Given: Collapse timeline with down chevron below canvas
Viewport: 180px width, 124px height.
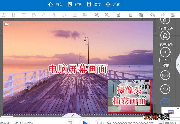Looking at the screenshot, I should coord(72,115).
